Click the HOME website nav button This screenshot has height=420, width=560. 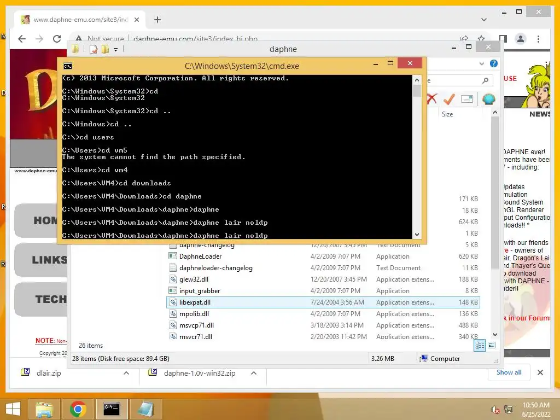tap(37, 220)
